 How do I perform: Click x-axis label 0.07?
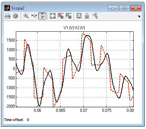pos(84,110)
